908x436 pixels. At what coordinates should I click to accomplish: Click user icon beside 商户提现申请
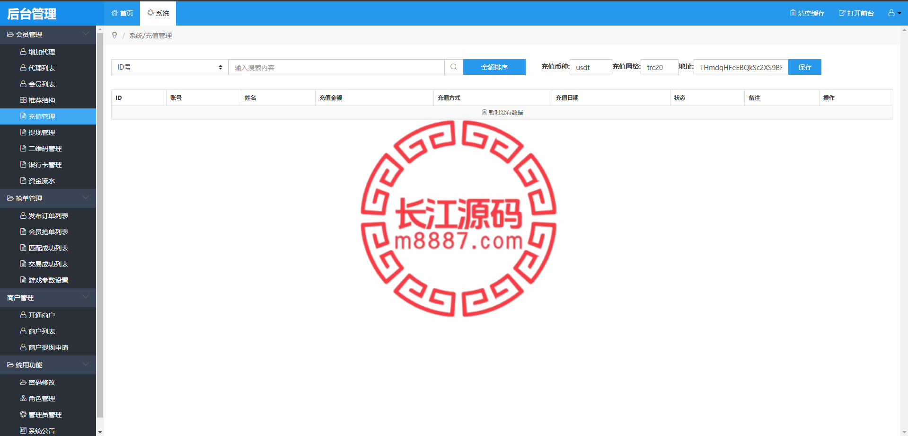click(23, 347)
